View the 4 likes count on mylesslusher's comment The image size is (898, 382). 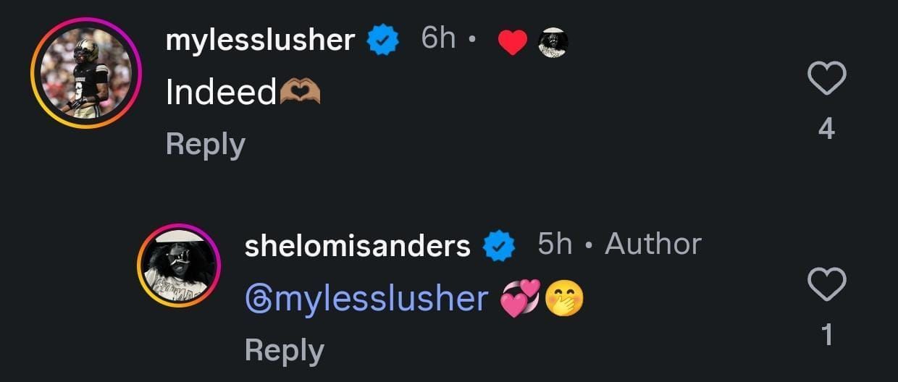coord(826,130)
